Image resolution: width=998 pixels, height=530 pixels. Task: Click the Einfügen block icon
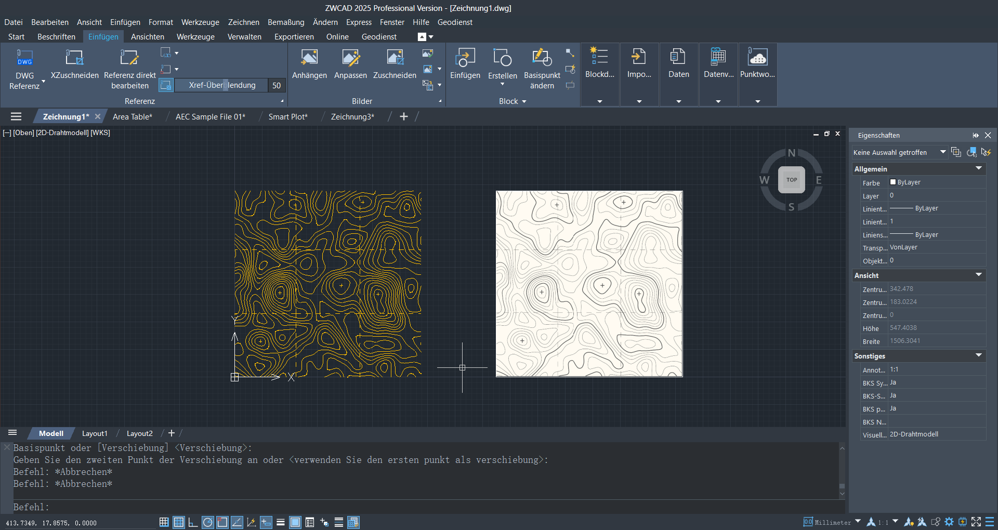coord(465,58)
